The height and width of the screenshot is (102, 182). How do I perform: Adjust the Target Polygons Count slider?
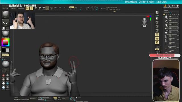tap(45, 97)
